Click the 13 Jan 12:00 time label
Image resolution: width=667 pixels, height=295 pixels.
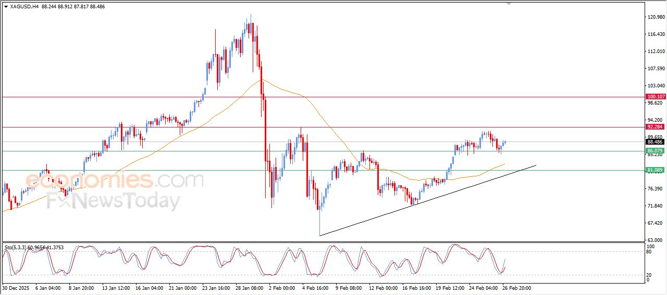tap(116, 288)
